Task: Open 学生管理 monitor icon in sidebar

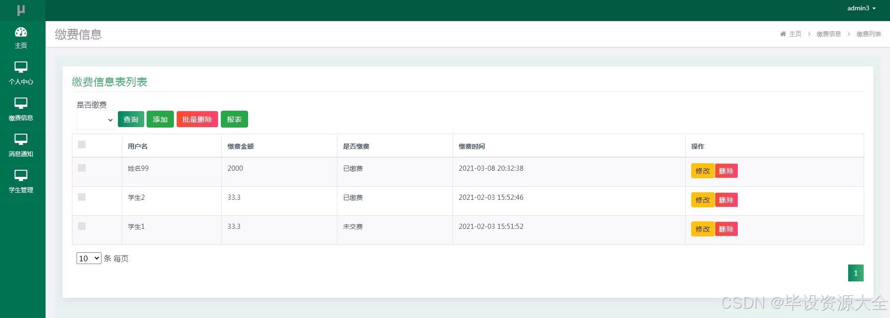Action: [x=21, y=175]
